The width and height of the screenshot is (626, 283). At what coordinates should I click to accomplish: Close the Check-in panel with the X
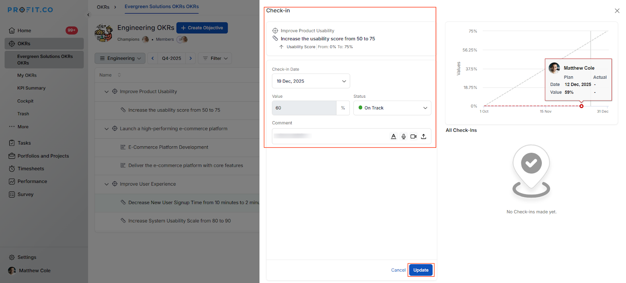tap(617, 11)
